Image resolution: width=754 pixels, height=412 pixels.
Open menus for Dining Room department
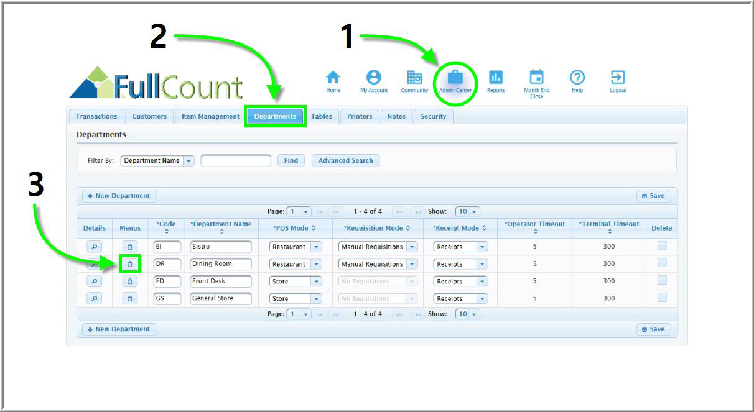(x=129, y=264)
